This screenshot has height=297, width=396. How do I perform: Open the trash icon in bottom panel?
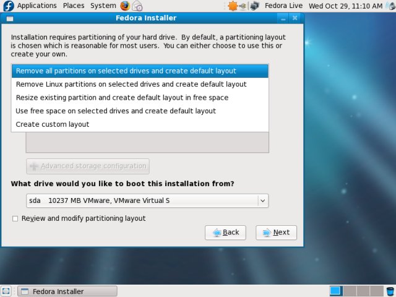pyautogui.click(x=390, y=291)
